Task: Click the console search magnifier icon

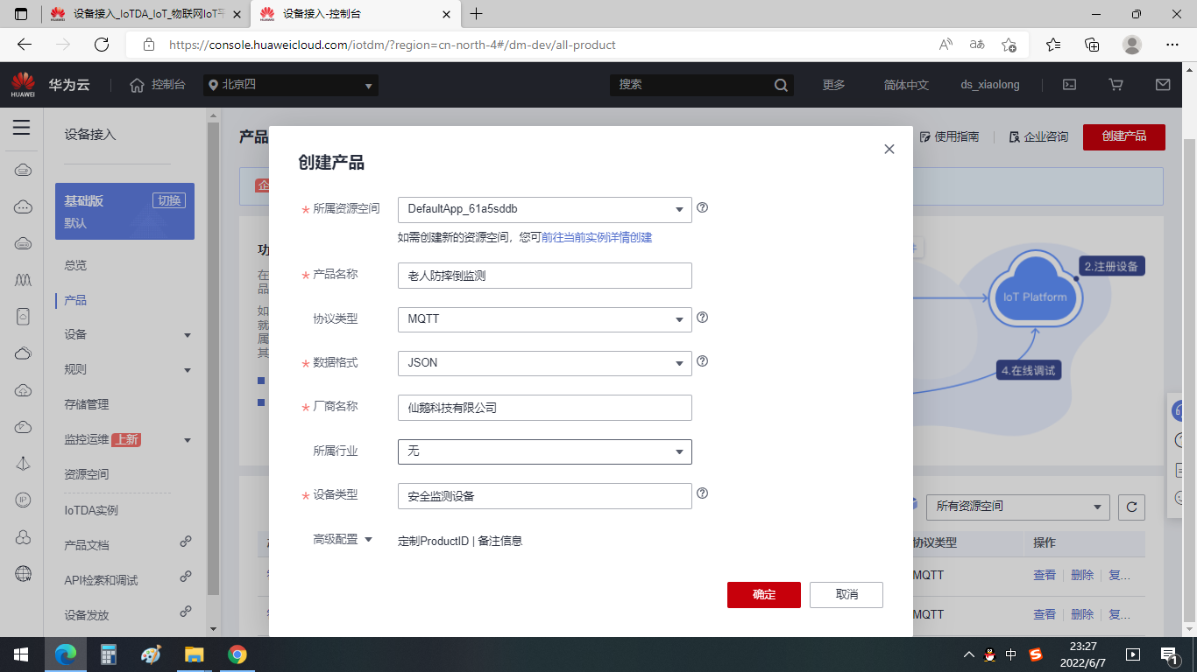Action: pyautogui.click(x=781, y=85)
